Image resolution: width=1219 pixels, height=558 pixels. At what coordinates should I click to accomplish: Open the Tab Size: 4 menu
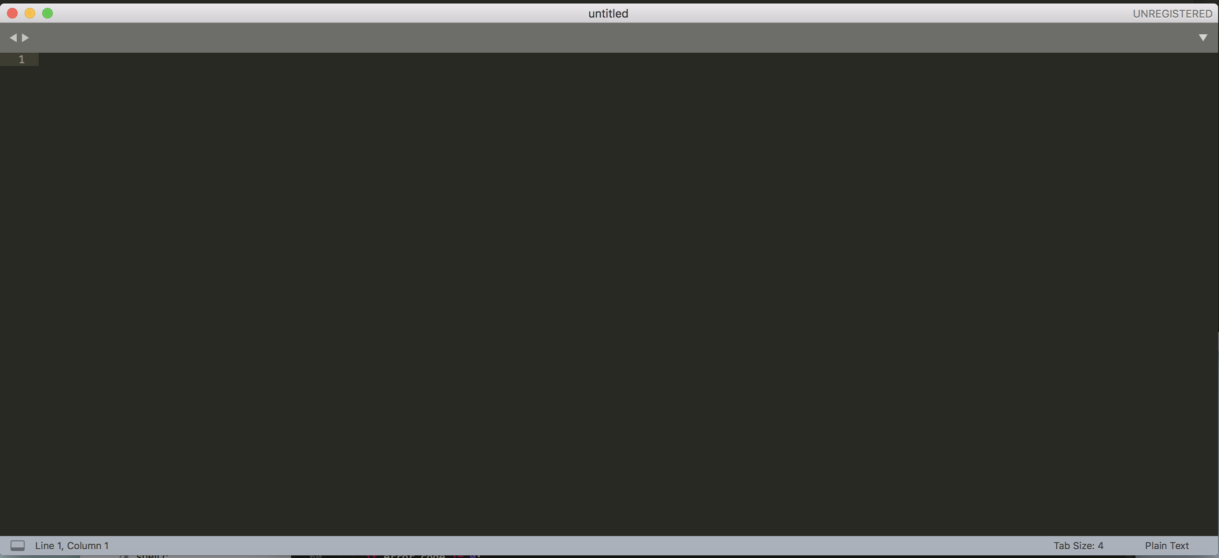click(1078, 546)
